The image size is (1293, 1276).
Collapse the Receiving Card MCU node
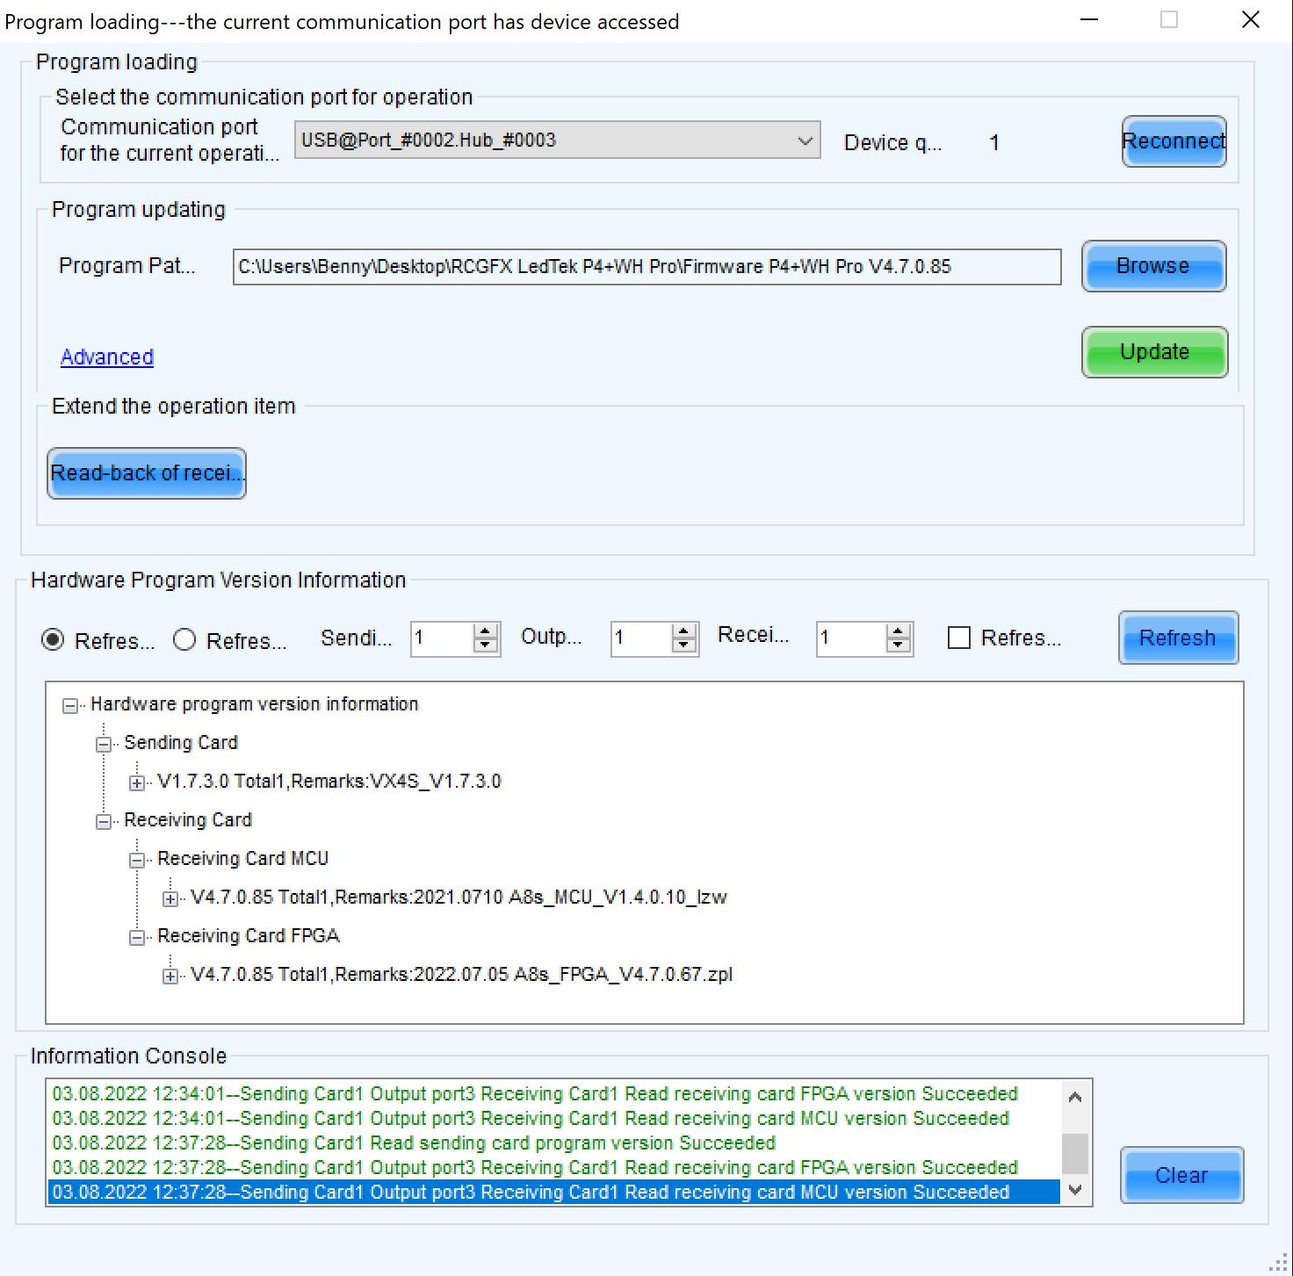coord(137,861)
